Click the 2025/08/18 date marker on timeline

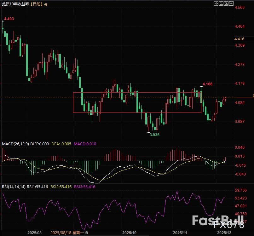(x=67, y=233)
